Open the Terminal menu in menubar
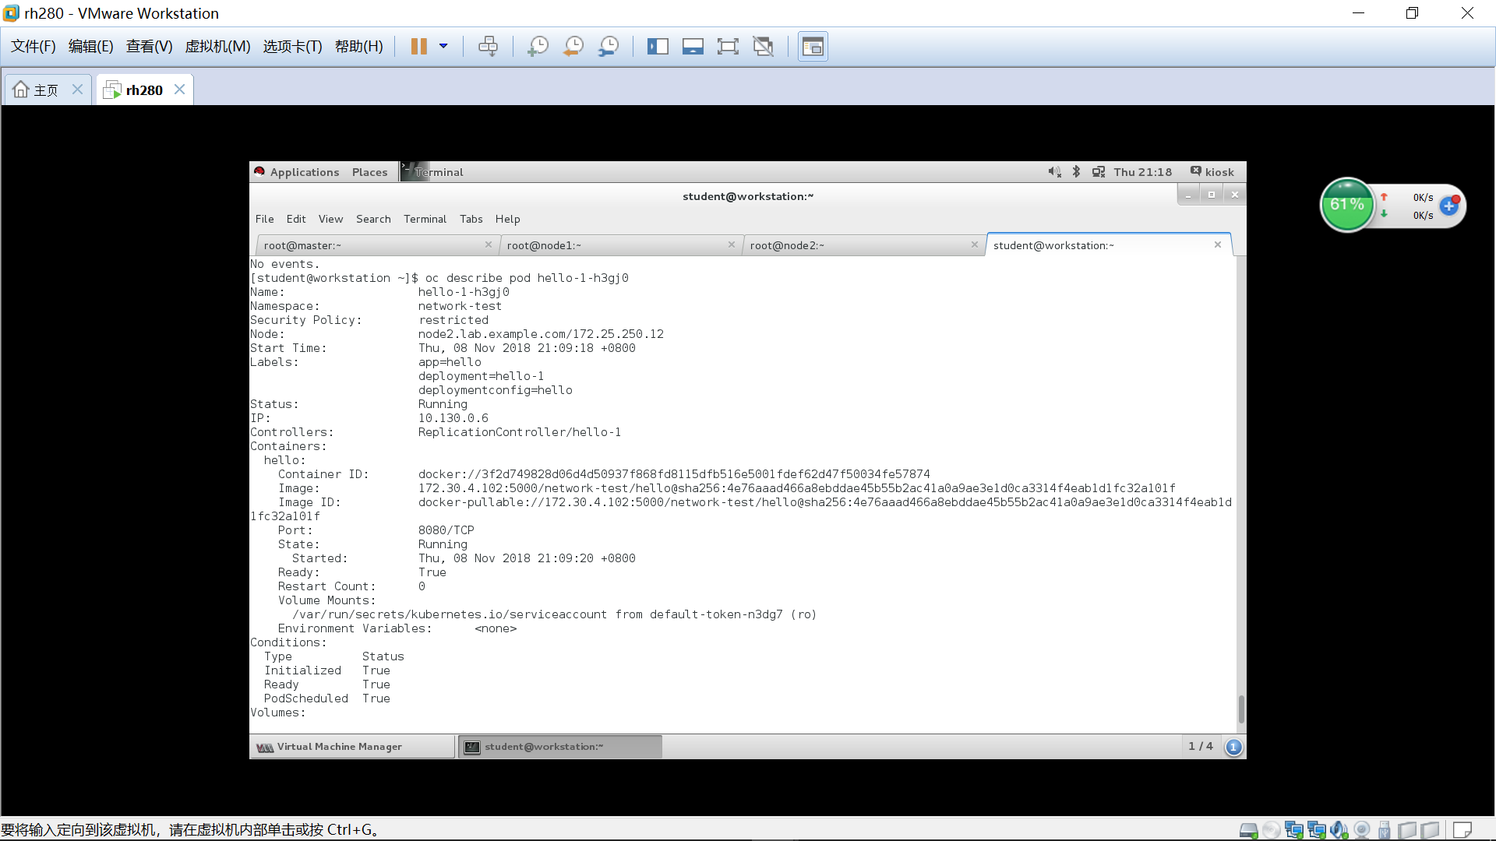This screenshot has width=1496, height=841. click(x=425, y=219)
